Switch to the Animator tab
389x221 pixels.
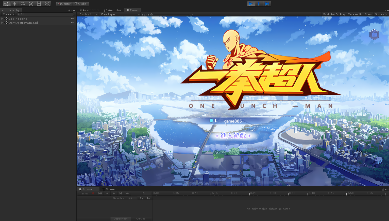(x=113, y=10)
